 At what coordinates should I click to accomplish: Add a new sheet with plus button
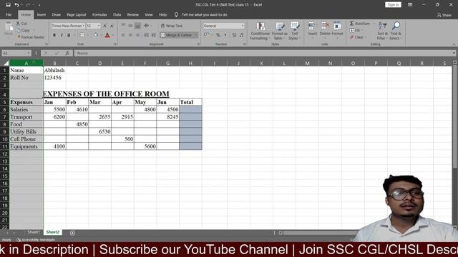pyautogui.click(x=72, y=233)
